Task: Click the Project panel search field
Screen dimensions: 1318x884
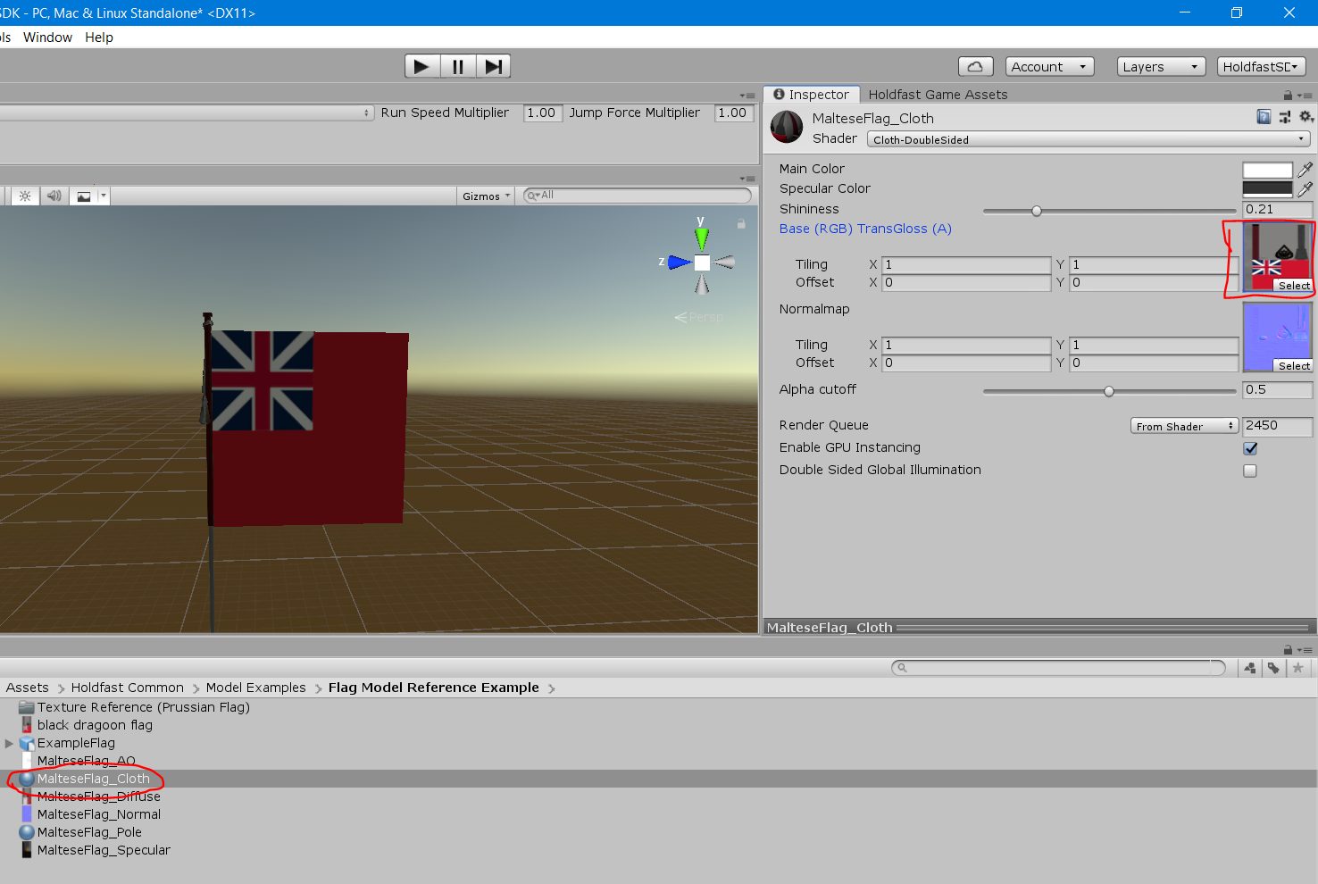Action: coord(1058,668)
